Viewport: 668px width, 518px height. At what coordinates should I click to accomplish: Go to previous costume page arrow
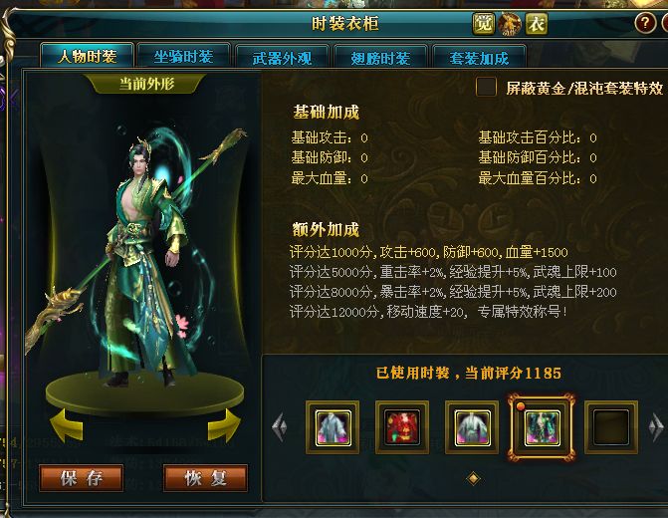tap(280, 426)
